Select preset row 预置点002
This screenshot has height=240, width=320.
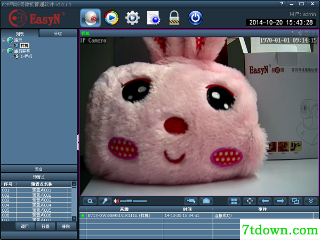point(36,195)
